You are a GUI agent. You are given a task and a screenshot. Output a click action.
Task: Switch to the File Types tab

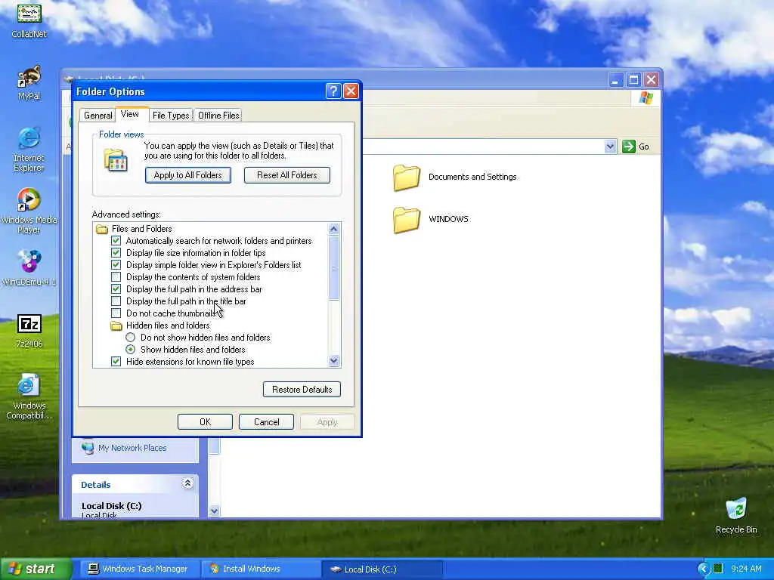(x=171, y=116)
